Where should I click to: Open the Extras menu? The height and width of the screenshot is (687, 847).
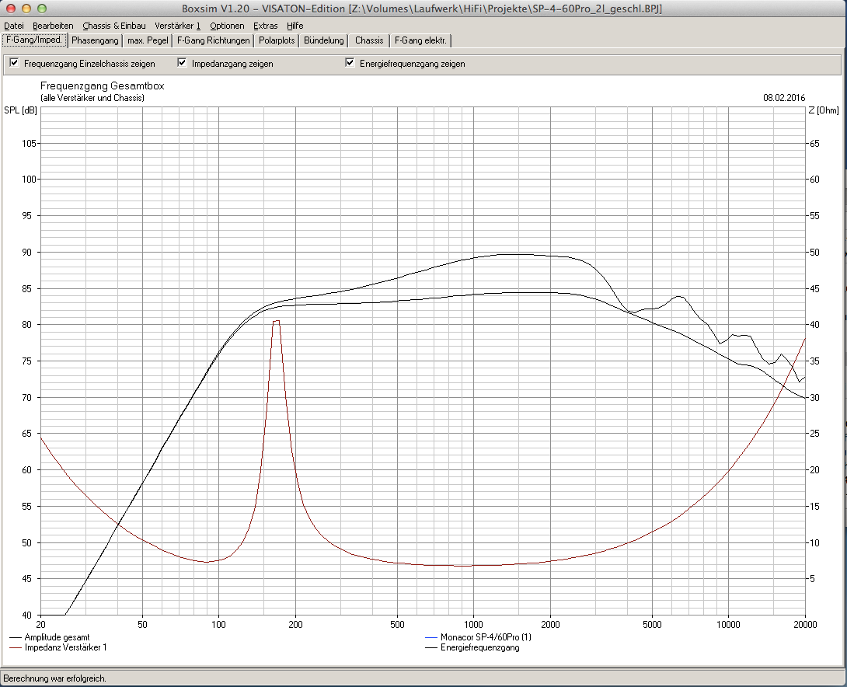coord(265,26)
